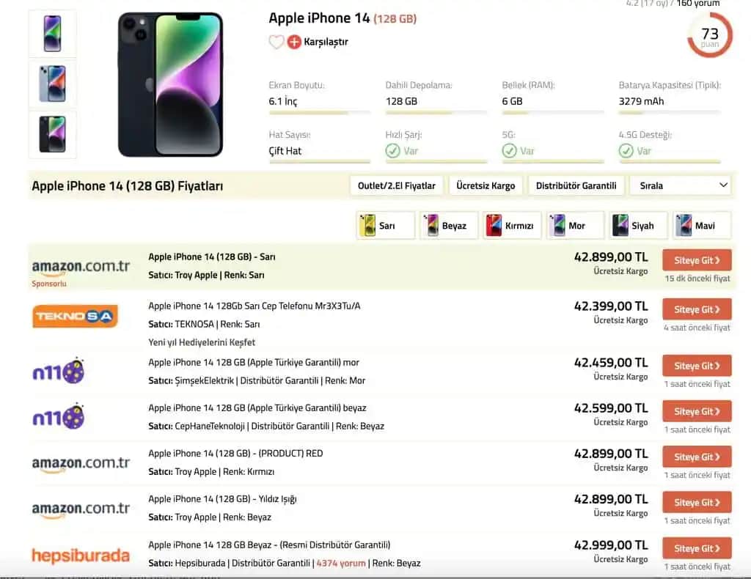Image resolution: width=751 pixels, height=579 pixels.
Task: Enable the Distribütör Garantili filter
Action: [576, 185]
